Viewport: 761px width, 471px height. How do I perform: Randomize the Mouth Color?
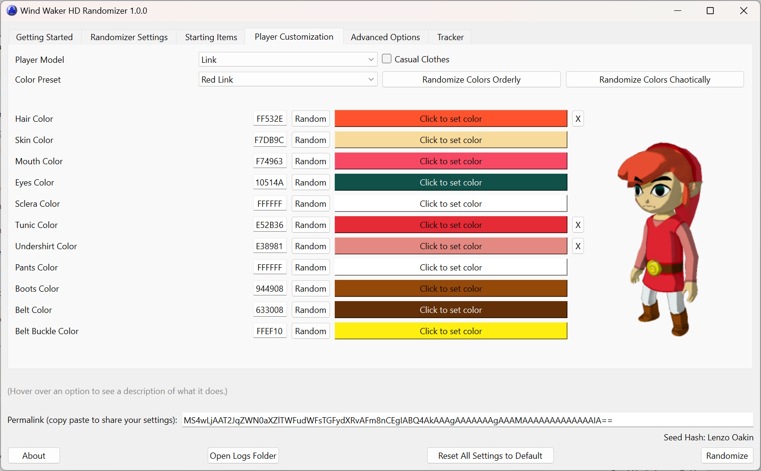pyautogui.click(x=311, y=161)
